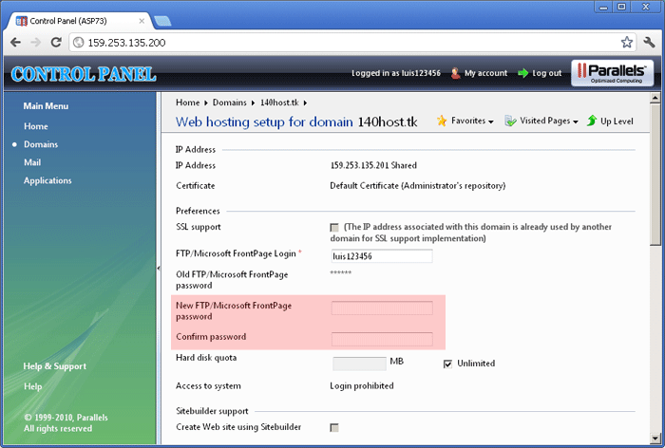Image resolution: width=665 pixels, height=448 pixels.
Task: Click the Parallels logo
Action: pyautogui.click(x=612, y=73)
